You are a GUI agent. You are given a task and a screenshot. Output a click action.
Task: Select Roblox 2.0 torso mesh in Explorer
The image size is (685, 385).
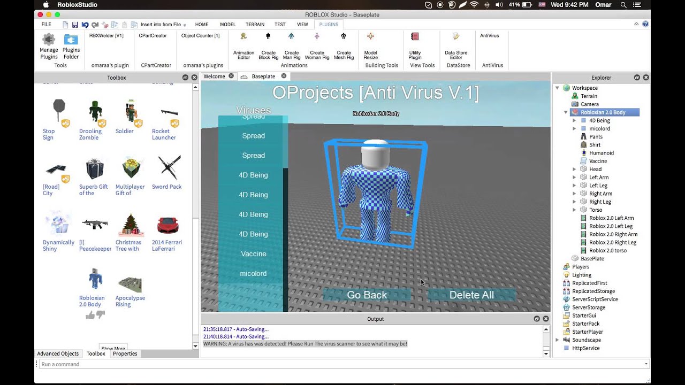coord(608,250)
